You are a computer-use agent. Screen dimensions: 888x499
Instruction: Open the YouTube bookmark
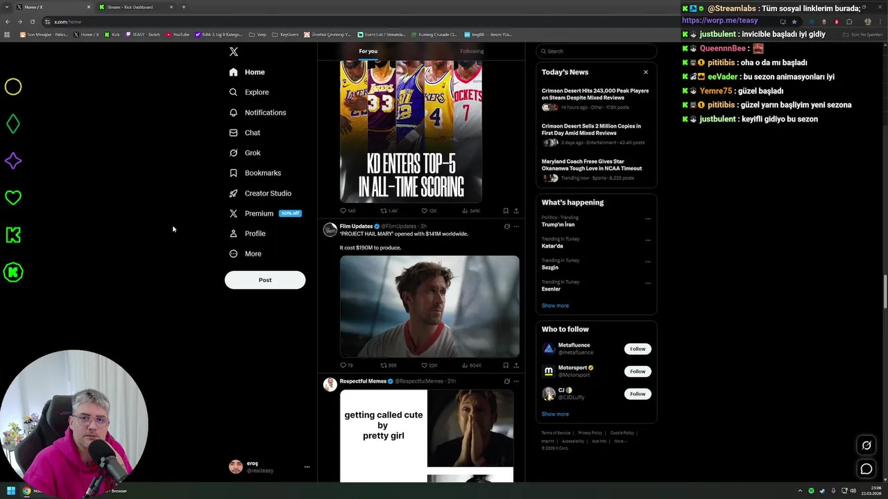click(178, 34)
